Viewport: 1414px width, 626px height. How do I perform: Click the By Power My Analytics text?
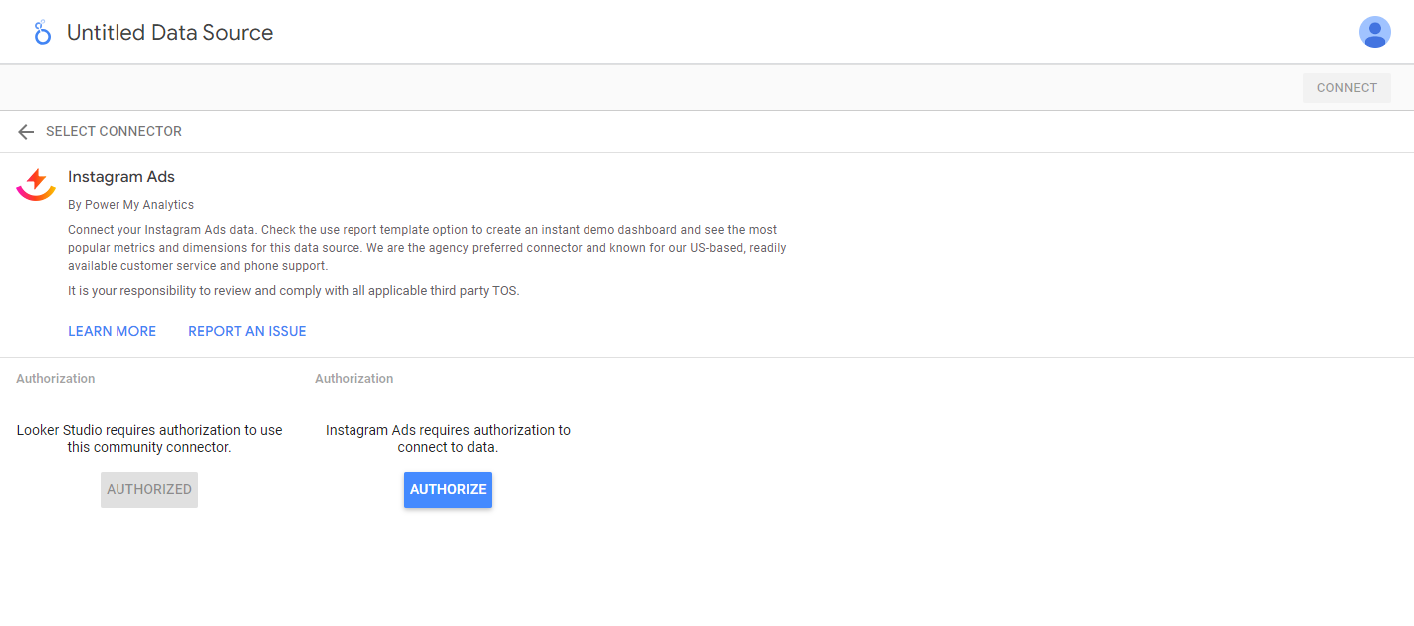point(130,205)
